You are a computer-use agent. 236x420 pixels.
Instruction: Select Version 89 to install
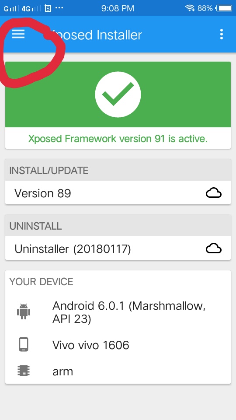[118, 192]
